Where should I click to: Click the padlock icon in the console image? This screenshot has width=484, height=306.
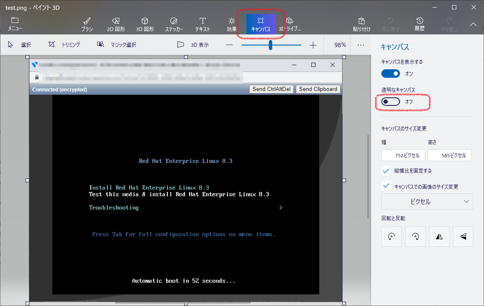(x=37, y=77)
